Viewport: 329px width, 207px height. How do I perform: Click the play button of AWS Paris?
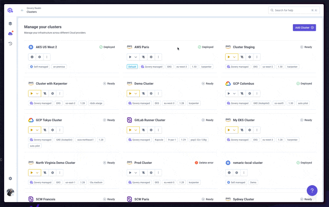coord(130,57)
